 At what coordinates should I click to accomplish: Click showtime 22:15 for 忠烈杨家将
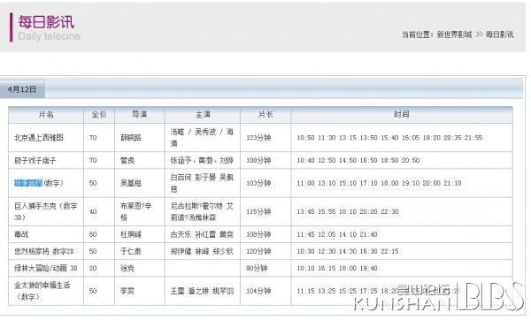[389, 251]
